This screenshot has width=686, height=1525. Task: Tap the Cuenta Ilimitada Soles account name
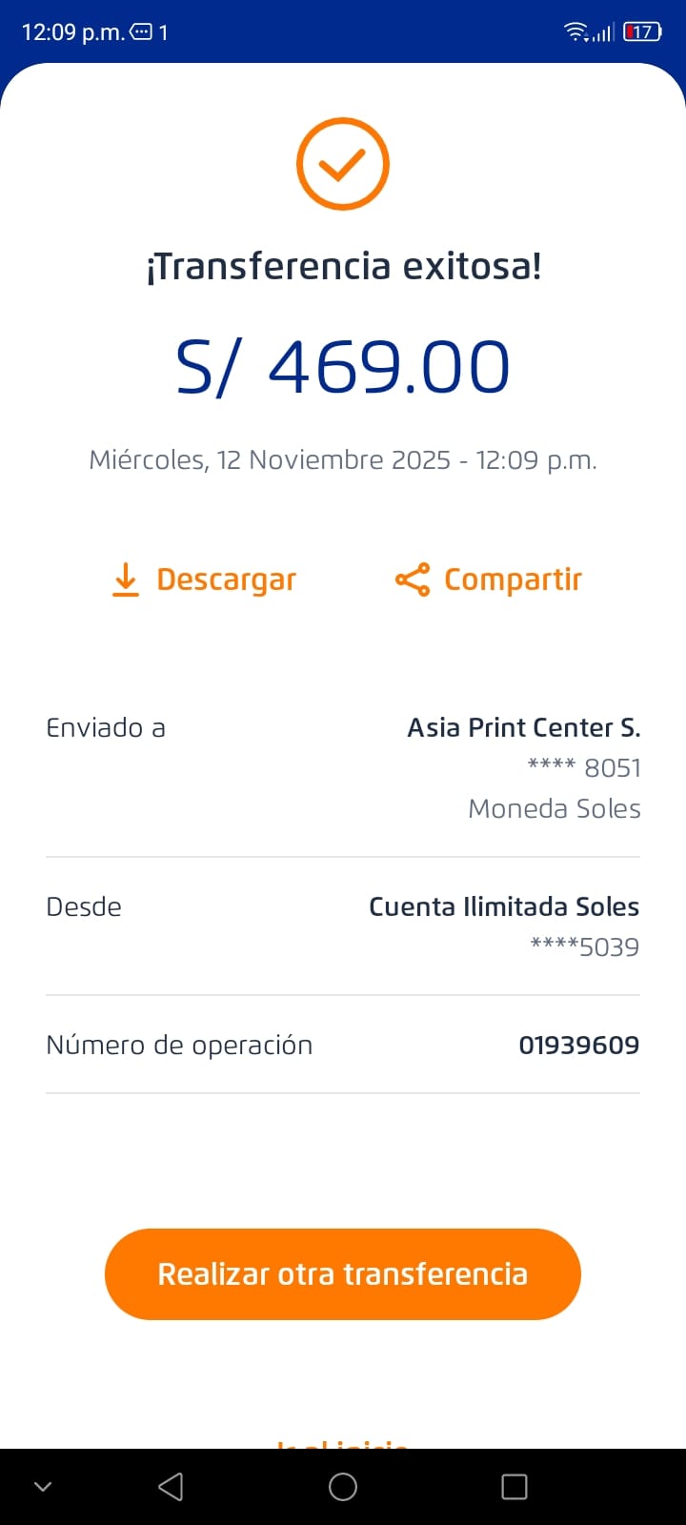pos(503,906)
